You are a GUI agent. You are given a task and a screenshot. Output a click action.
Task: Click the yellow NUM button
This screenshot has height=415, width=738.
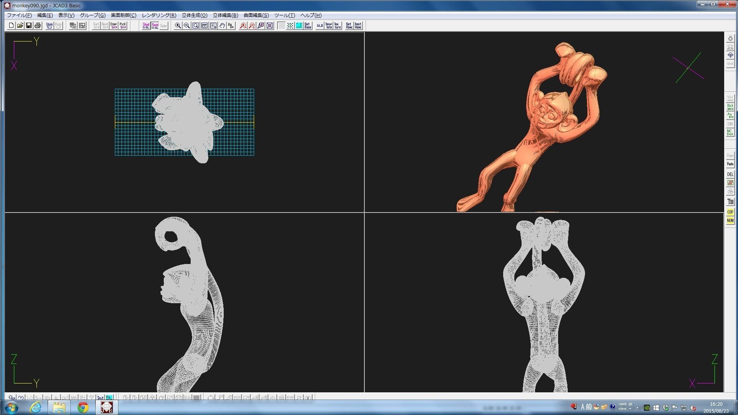pyautogui.click(x=730, y=221)
